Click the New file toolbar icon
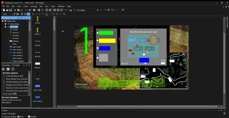Screen dimensions: 229x118 [4, 10]
